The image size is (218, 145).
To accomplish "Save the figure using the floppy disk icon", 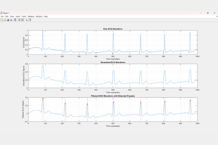I will [8, 20].
